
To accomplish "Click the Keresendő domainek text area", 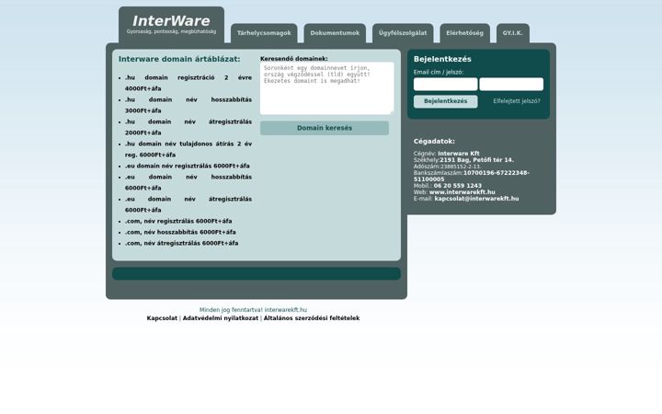I will [x=327, y=88].
